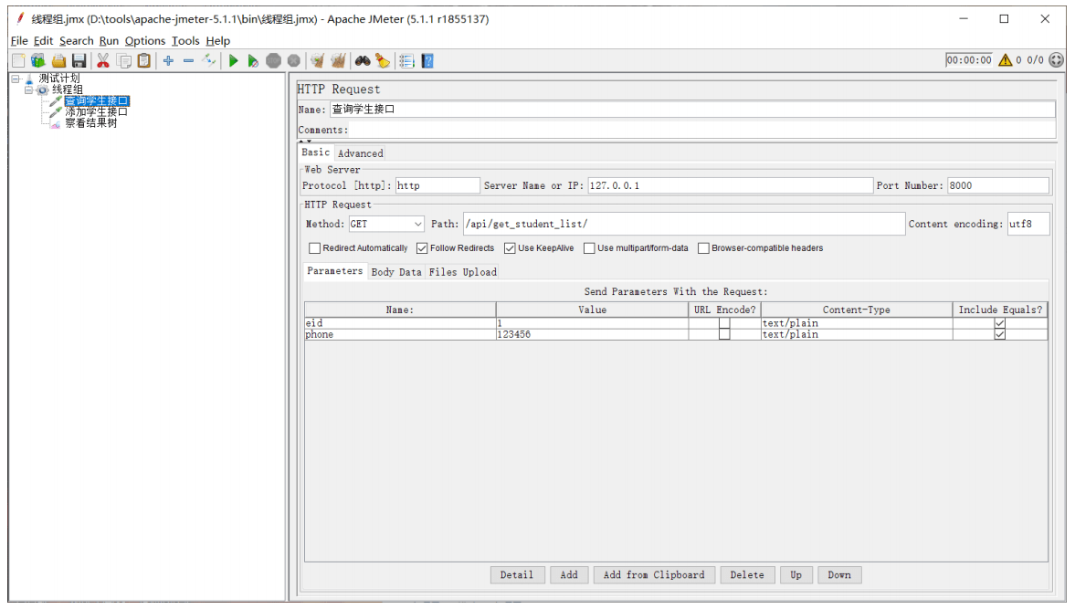Tick URL Encode for phone parameter
1075x609 pixels.
[x=724, y=334]
